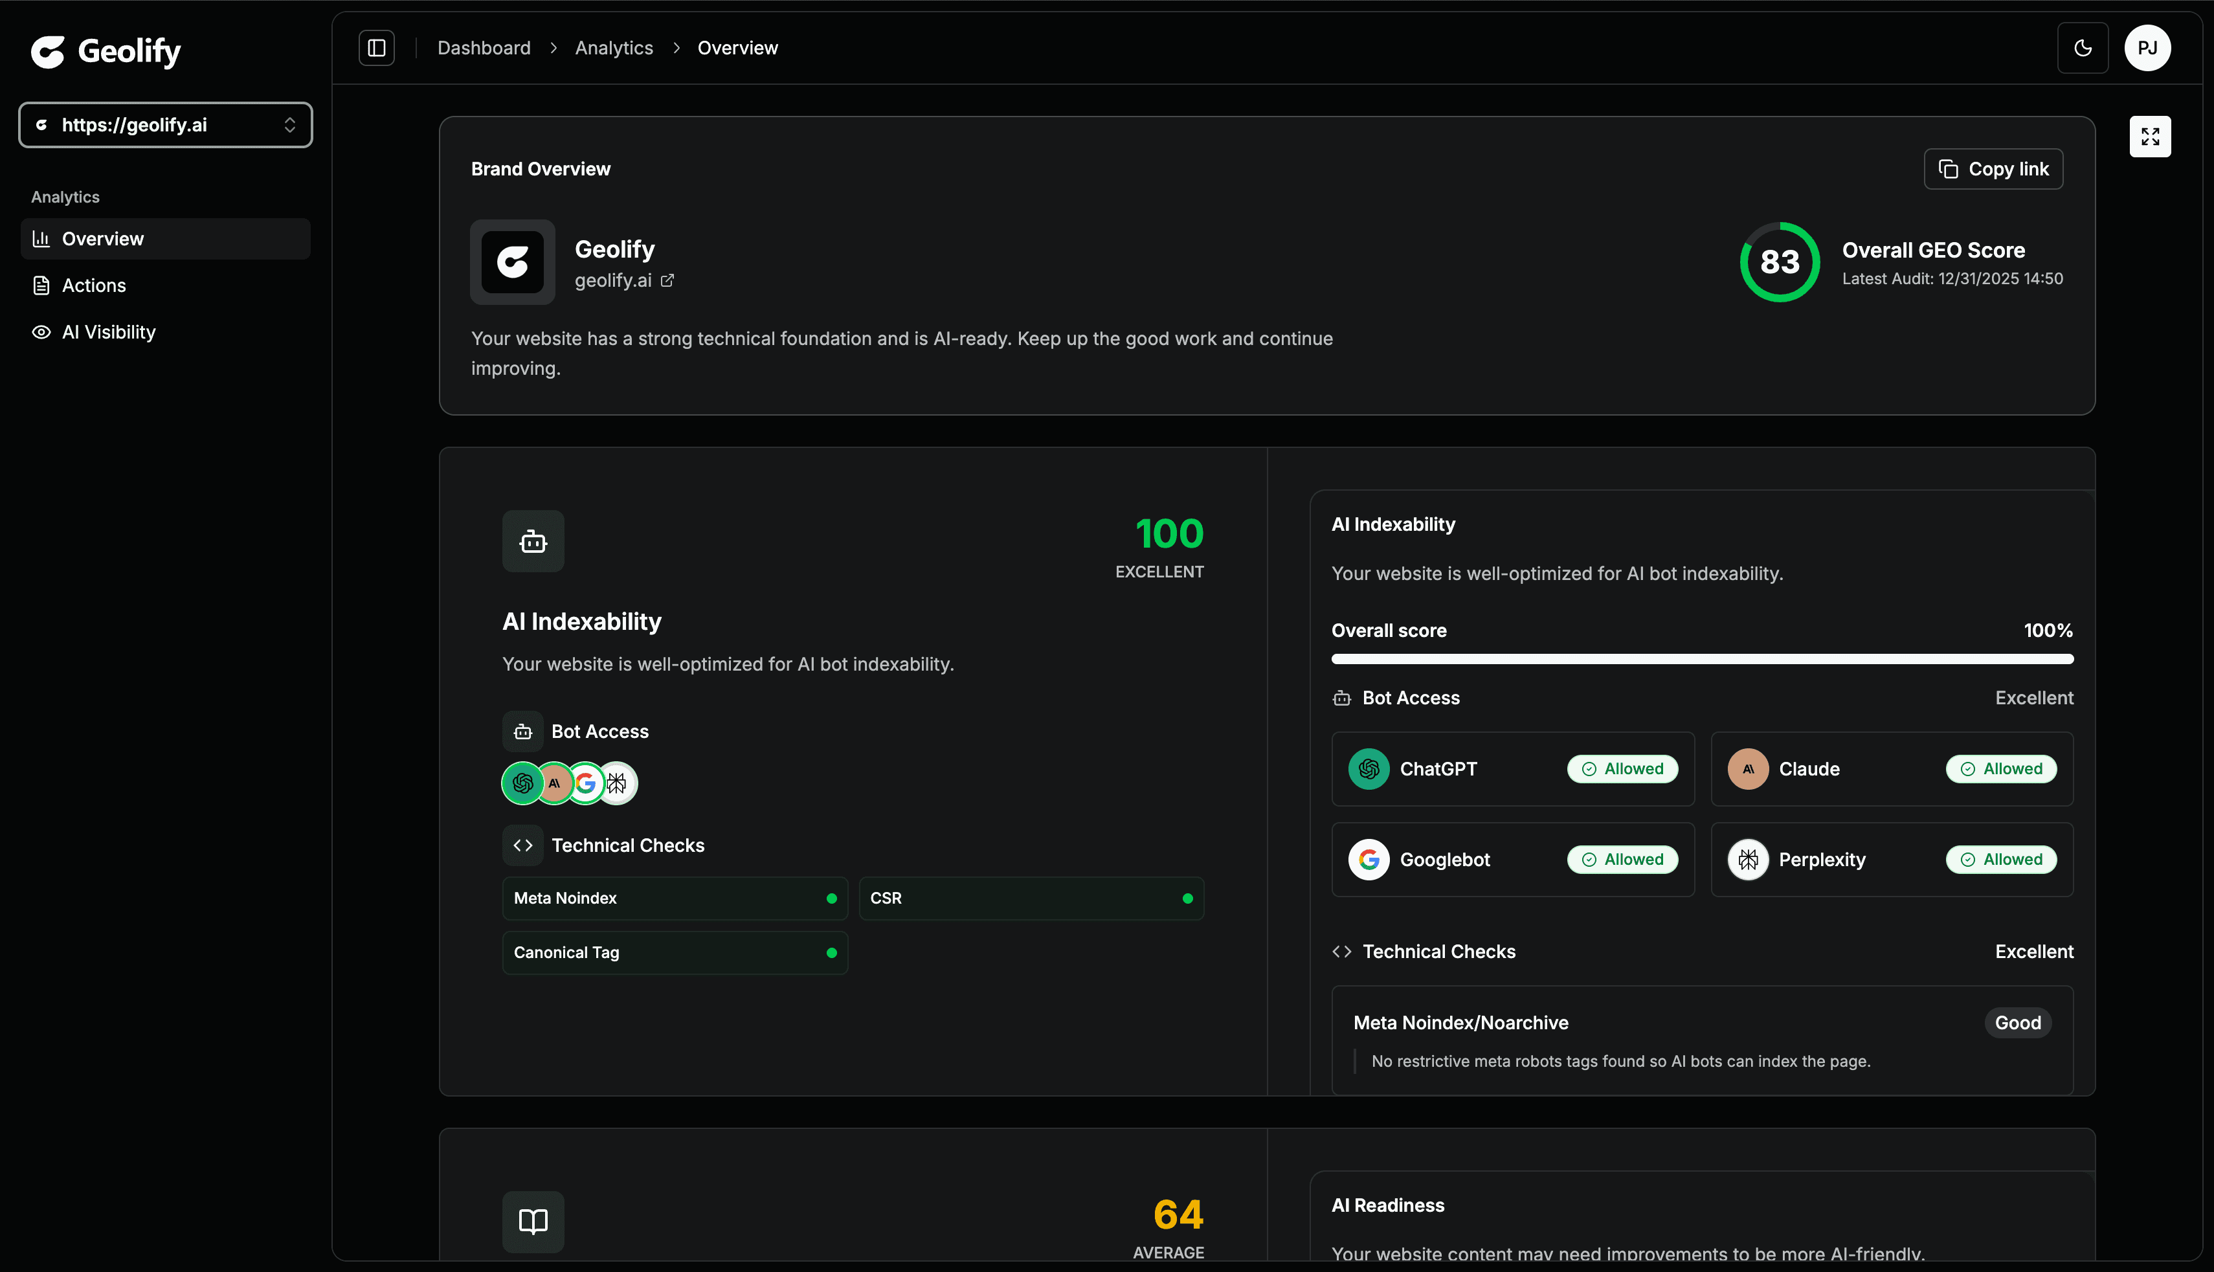Viewport: 2214px width, 1272px height.
Task: Click the Claude Allowed badge
Action: coord(2001,769)
